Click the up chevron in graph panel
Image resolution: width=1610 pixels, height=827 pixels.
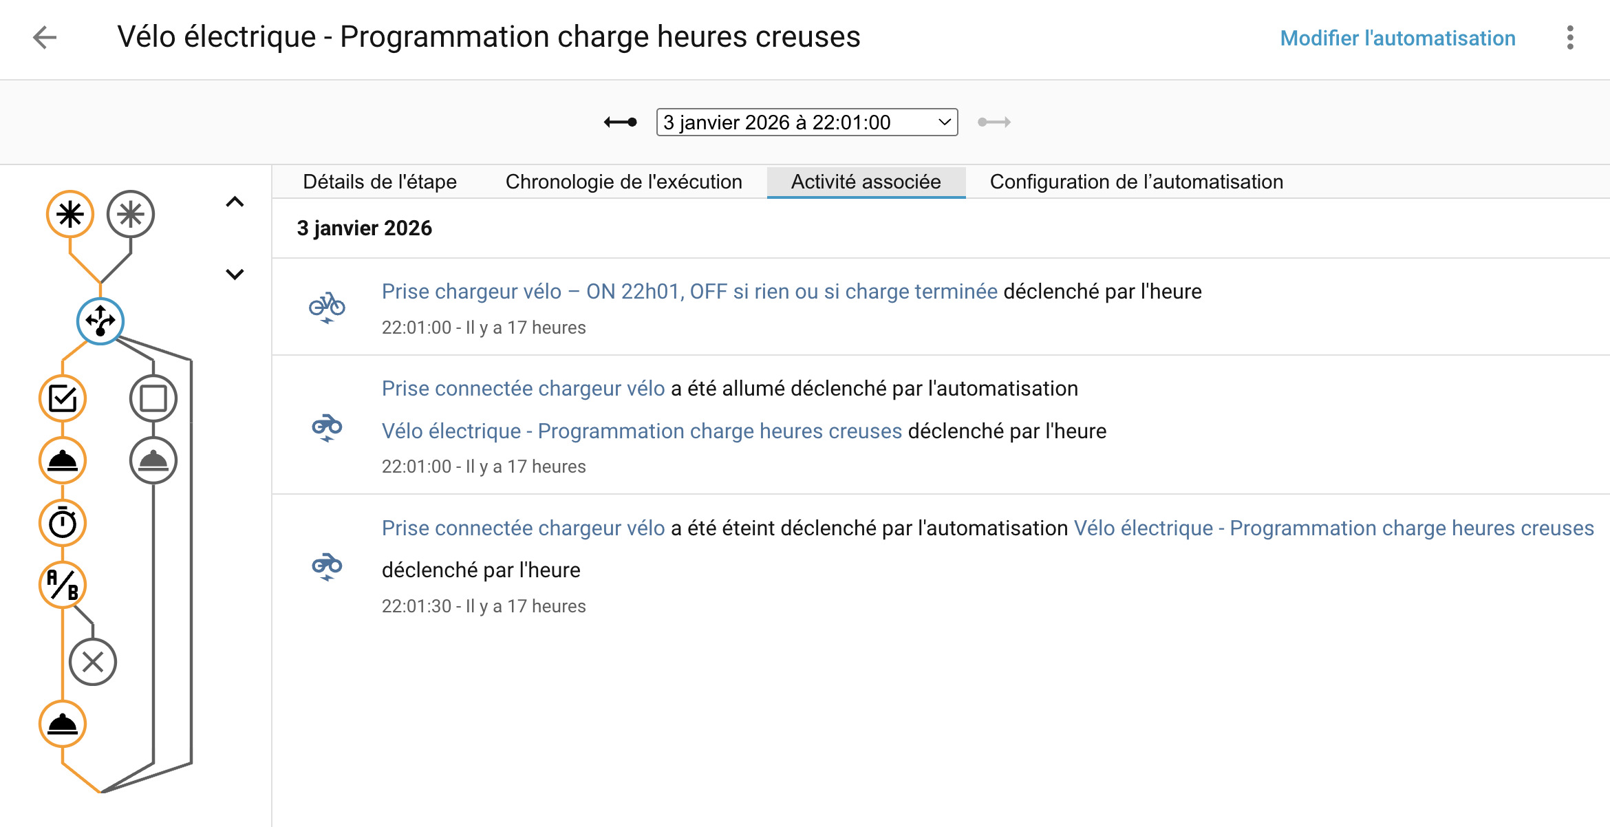(x=235, y=202)
